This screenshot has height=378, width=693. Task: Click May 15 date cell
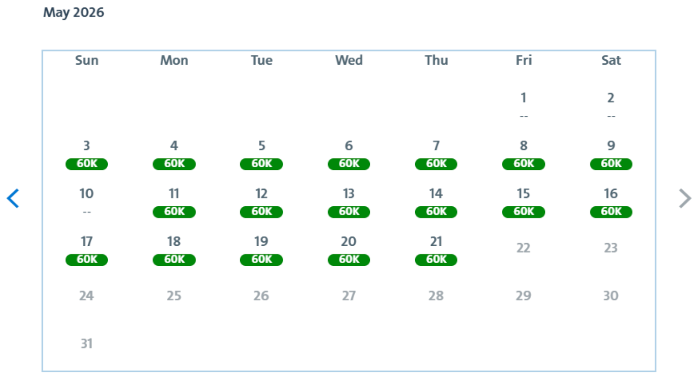pos(524,202)
